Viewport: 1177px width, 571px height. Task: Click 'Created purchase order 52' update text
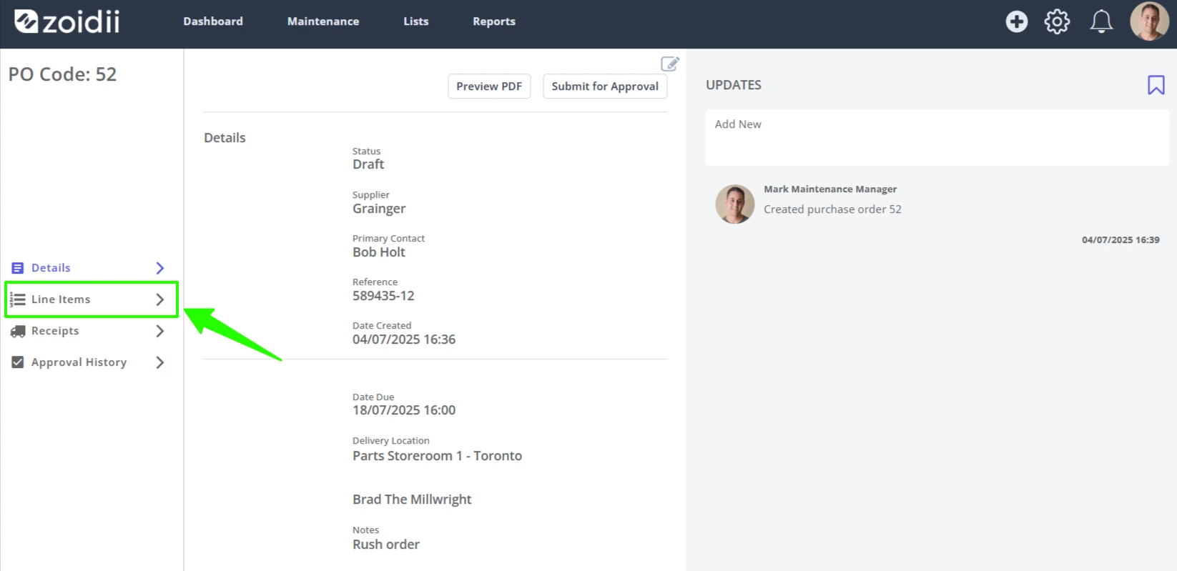(832, 209)
